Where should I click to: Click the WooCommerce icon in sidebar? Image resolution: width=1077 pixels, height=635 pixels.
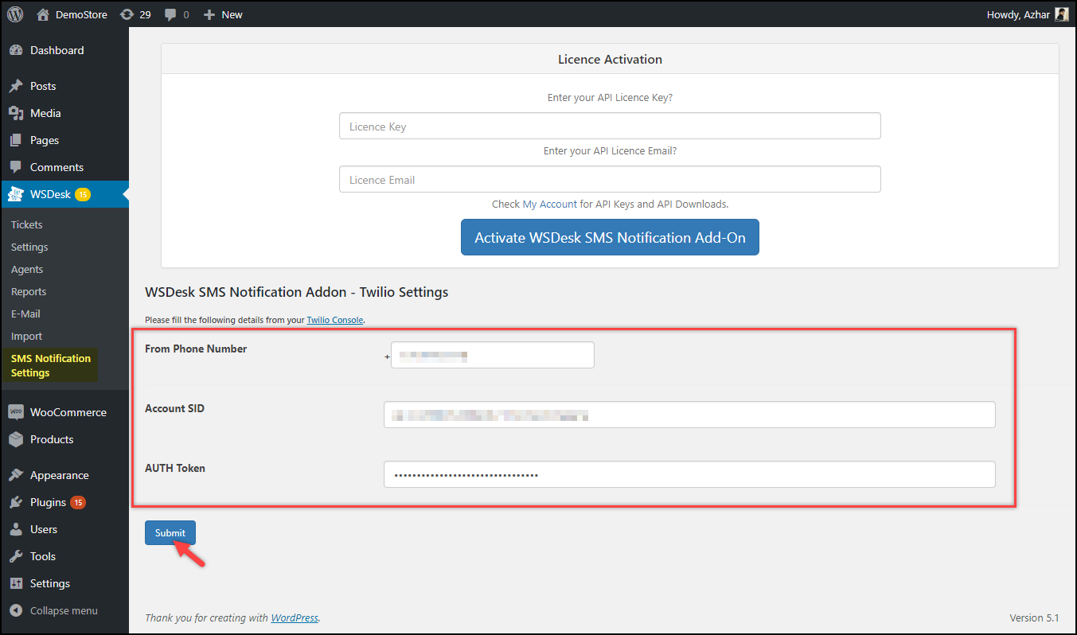point(16,412)
